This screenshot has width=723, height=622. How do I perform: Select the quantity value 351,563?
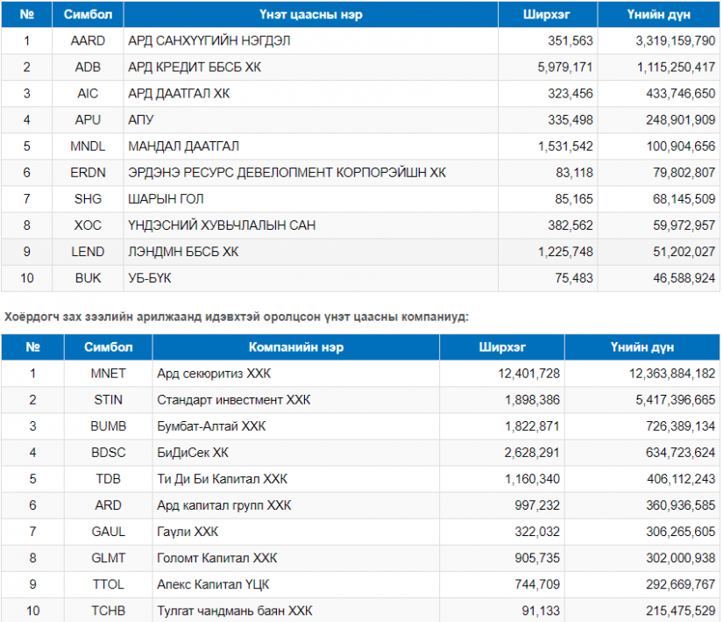(x=571, y=40)
